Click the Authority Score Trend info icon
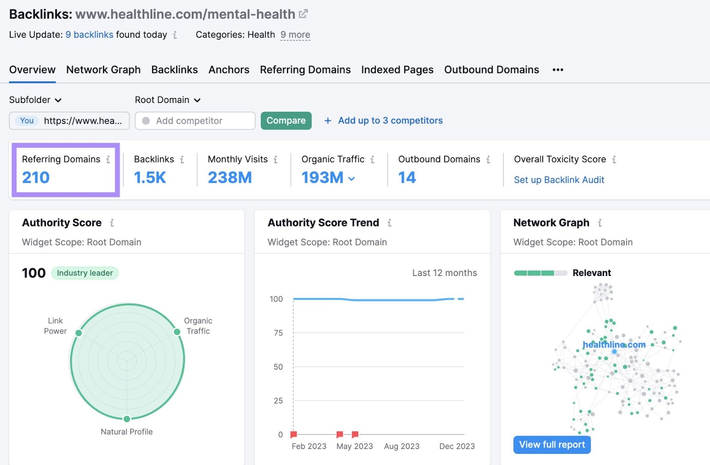The width and height of the screenshot is (710, 465). click(390, 223)
